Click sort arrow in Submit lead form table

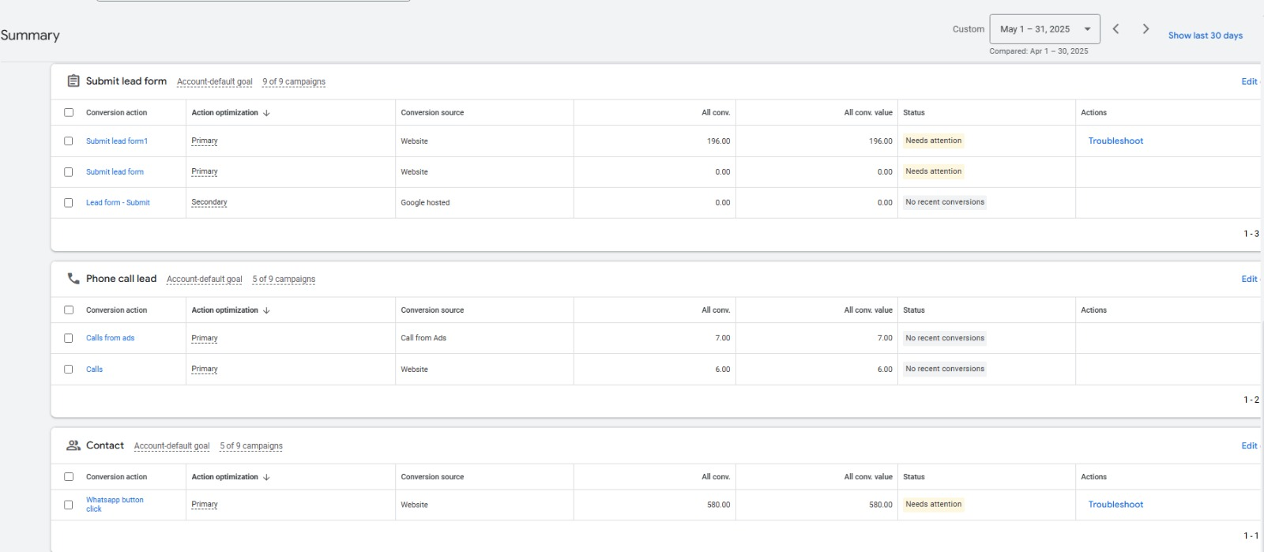266,113
